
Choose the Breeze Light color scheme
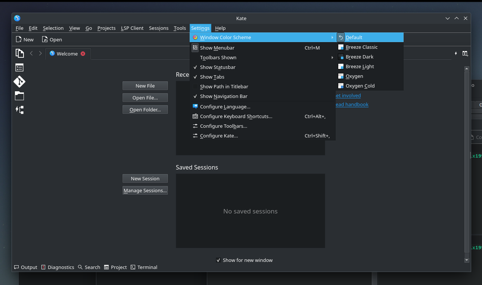(x=370, y=66)
